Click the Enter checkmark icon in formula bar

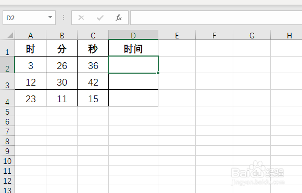[100, 18]
